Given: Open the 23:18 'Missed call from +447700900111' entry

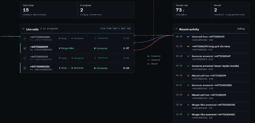Looking at the screenshot, I should [x=211, y=77].
